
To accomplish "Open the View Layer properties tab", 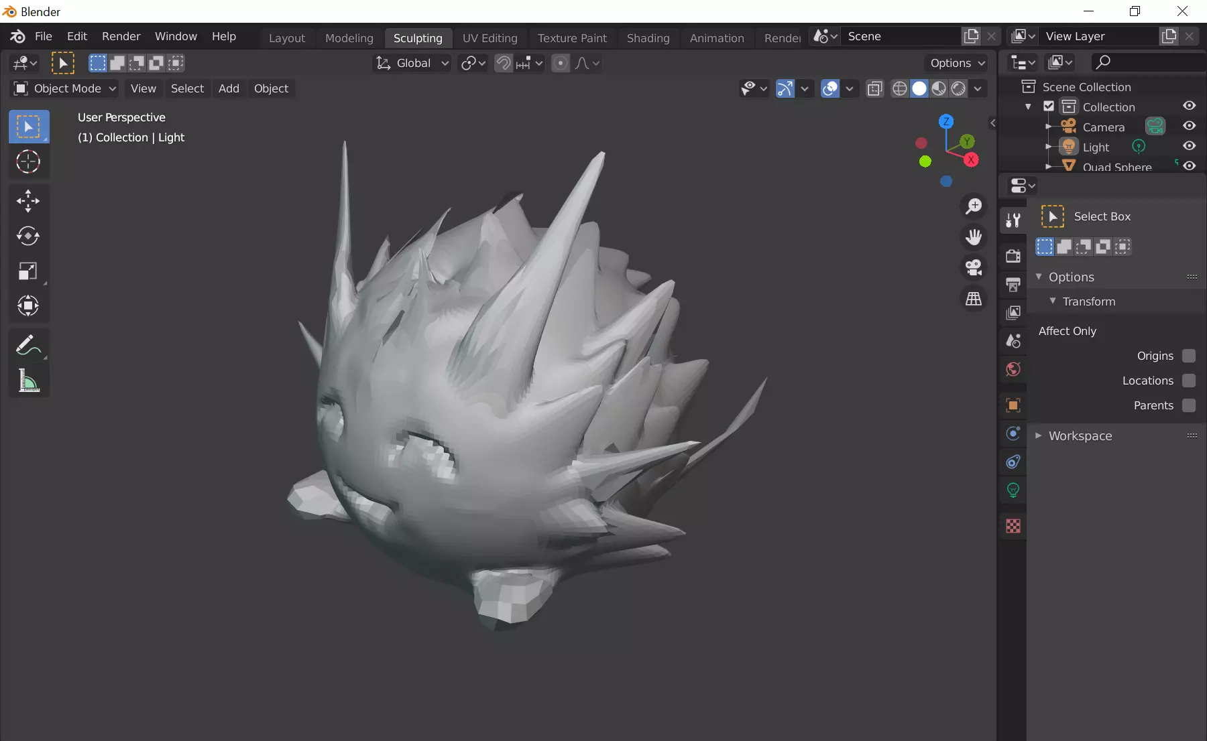I will pyautogui.click(x=1013, y=312).
